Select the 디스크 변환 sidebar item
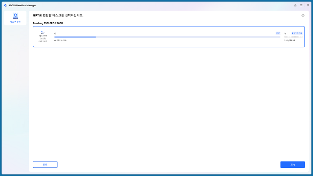Viewport: 313px width, 176px height. click(x=15, y=18)
